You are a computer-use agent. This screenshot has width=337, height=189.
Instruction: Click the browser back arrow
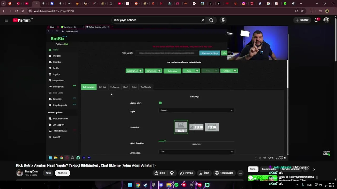(x=4, y=11)
